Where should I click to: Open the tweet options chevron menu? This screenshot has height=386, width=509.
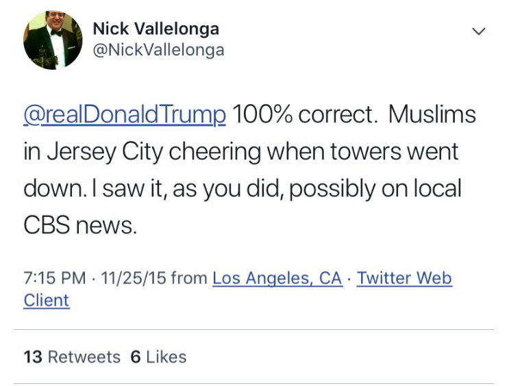[x=480, y=31]
